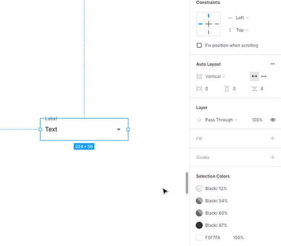Screen dimensions: 281x246
Task: Add a new Fill with plus icon
Action: [273, 138]
